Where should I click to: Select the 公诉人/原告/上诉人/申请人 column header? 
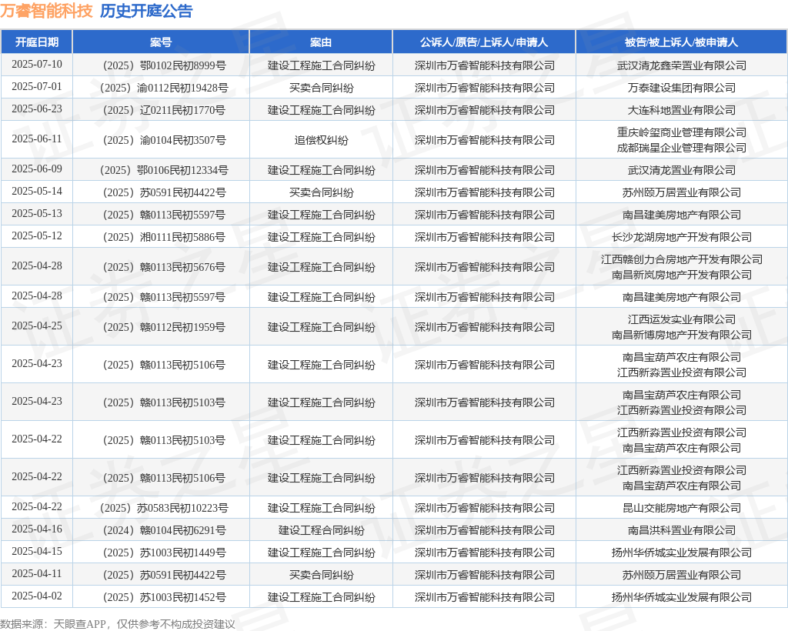(x=484, y=42)
